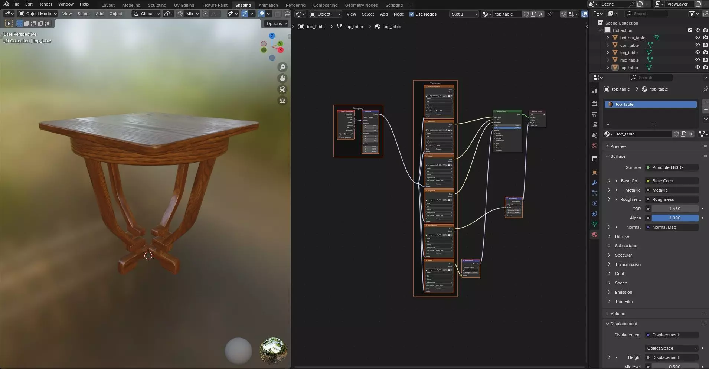The height and width of the screenshot is (369, 709).
Task: Toggle the camera view icon in the viewport
Action: point(282,89)
